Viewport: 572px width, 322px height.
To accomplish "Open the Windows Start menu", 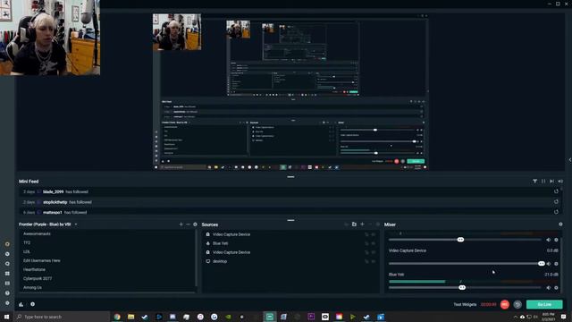I will click(x=6, y=317).
